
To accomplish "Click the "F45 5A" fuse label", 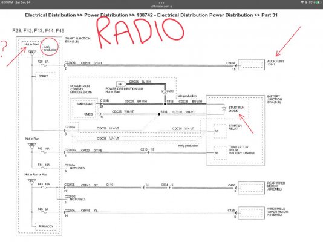I will click(x=43, y=209).
